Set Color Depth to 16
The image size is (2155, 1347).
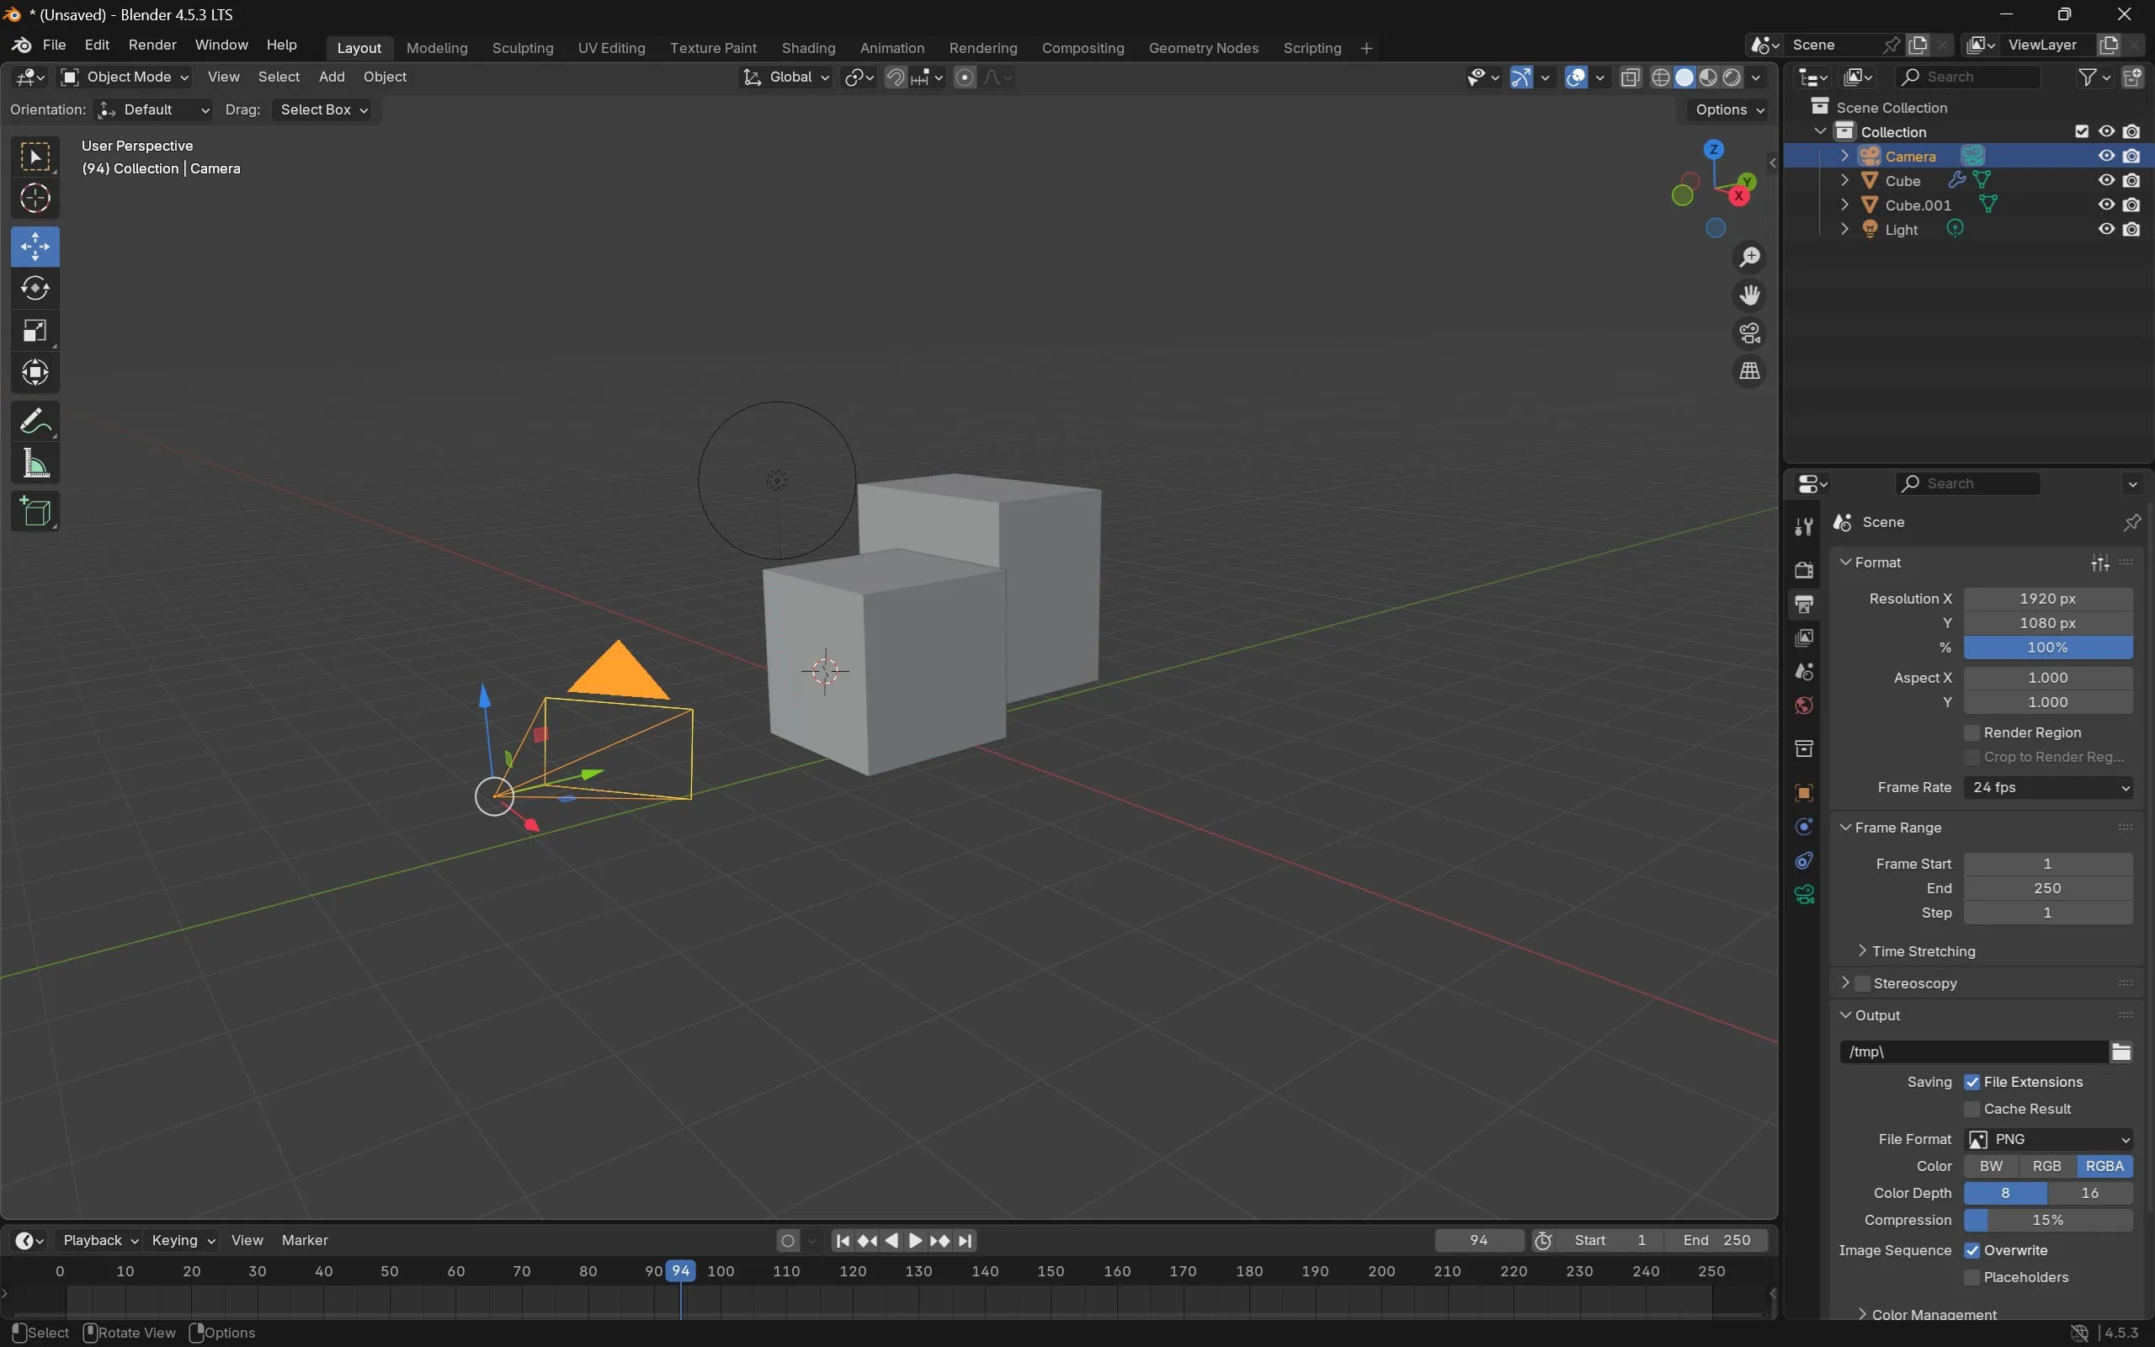click(x=2090, y=1193)
